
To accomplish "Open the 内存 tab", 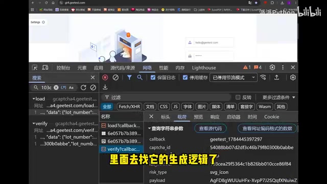I will click(180, 68).
